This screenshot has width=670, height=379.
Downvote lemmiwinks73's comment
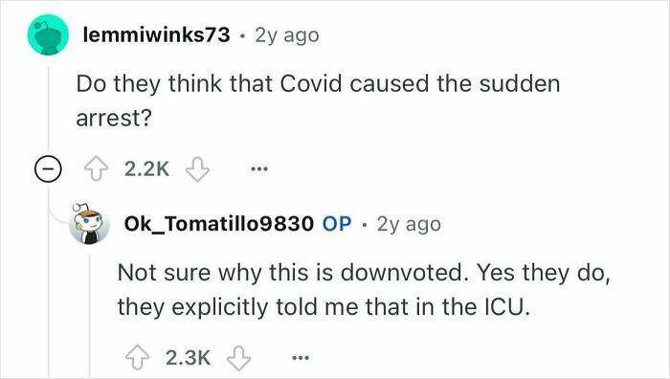pyautogui.click(x=197, y=168)
